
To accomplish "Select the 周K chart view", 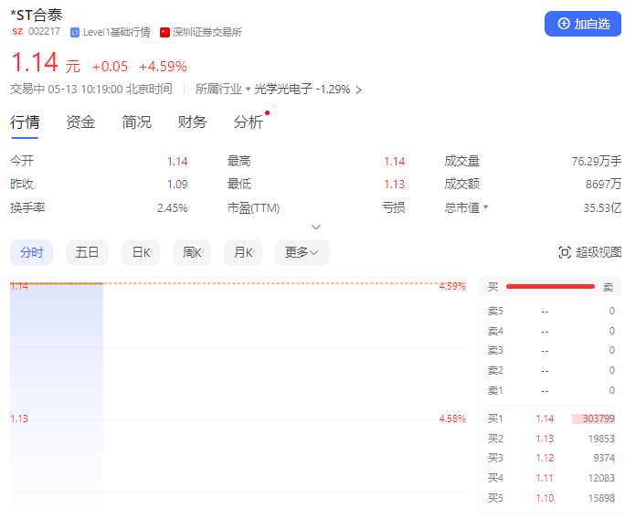I will click(192, 252).
